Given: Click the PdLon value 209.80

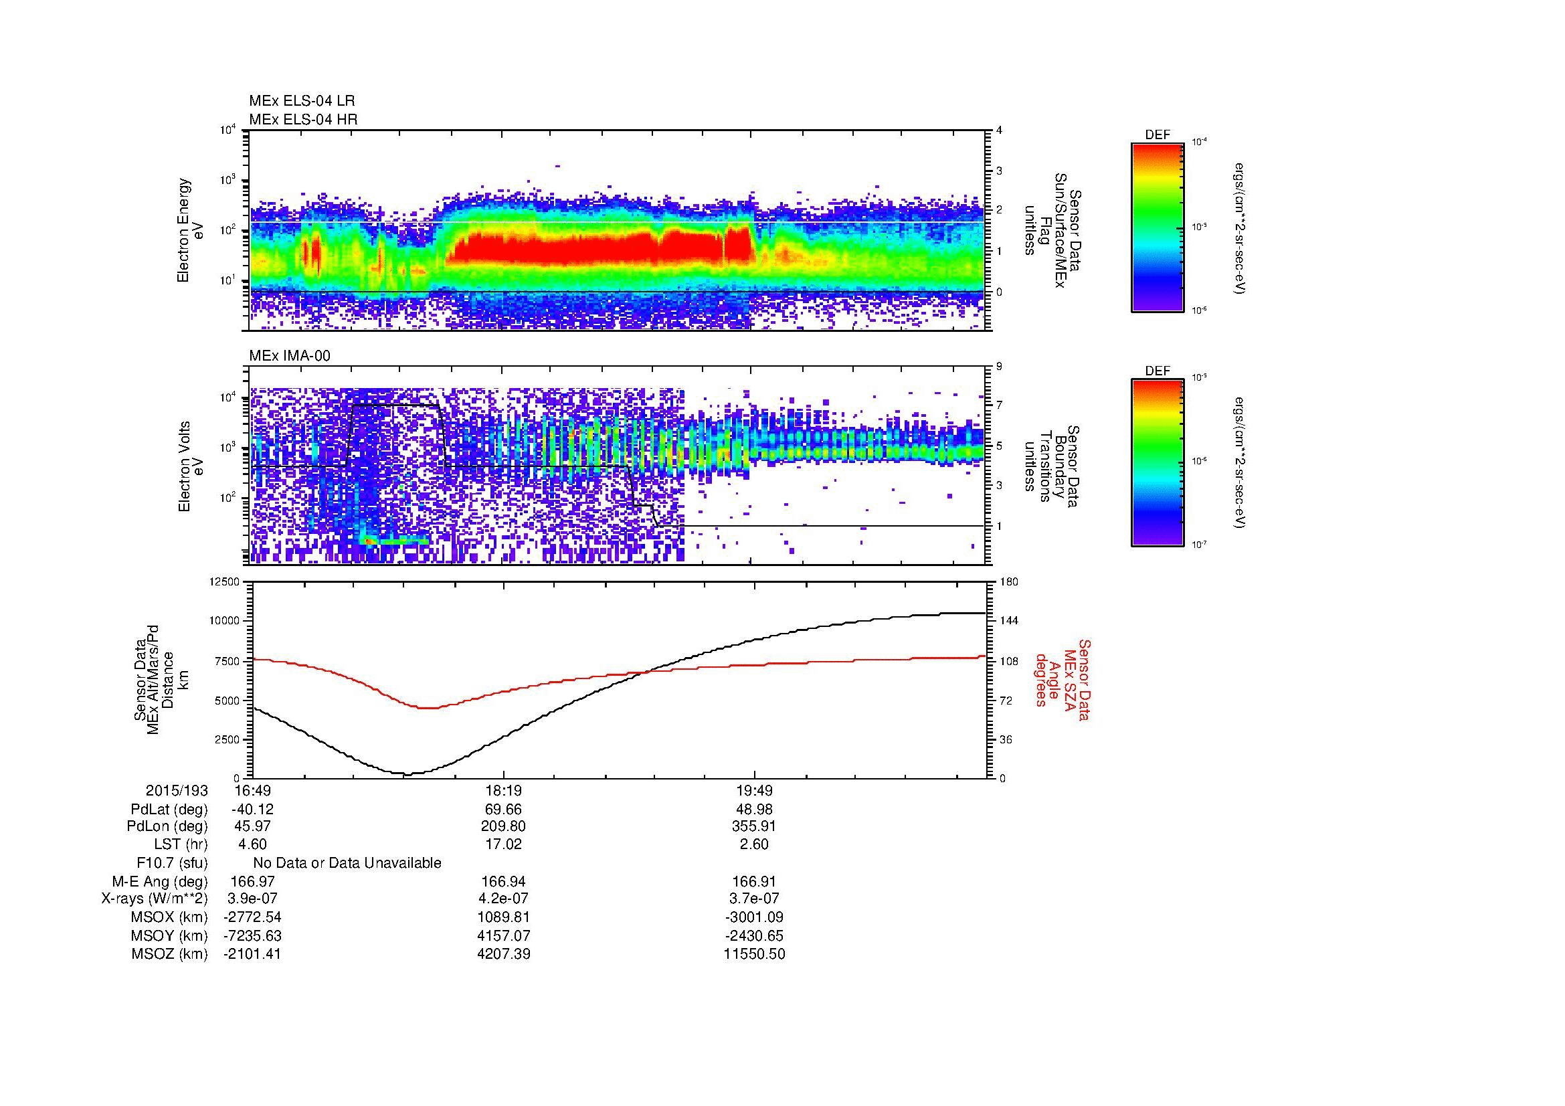Looking at the screenshot, I should coord(503,826).
